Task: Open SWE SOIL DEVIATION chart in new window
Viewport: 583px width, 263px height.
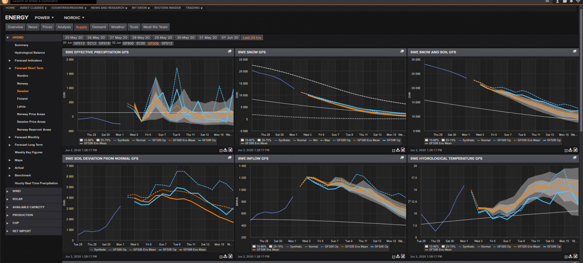Action: click(229, 158)
